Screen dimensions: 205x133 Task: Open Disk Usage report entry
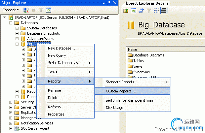133,108
